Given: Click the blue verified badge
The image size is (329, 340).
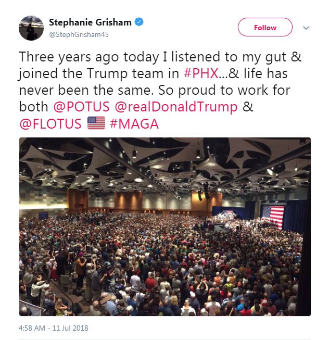Looking at the screenshot, I should point(139,22).
